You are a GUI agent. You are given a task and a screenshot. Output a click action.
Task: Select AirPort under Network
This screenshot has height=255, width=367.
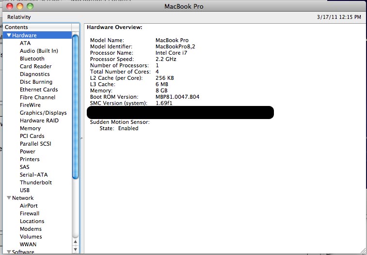click(29, 206)
